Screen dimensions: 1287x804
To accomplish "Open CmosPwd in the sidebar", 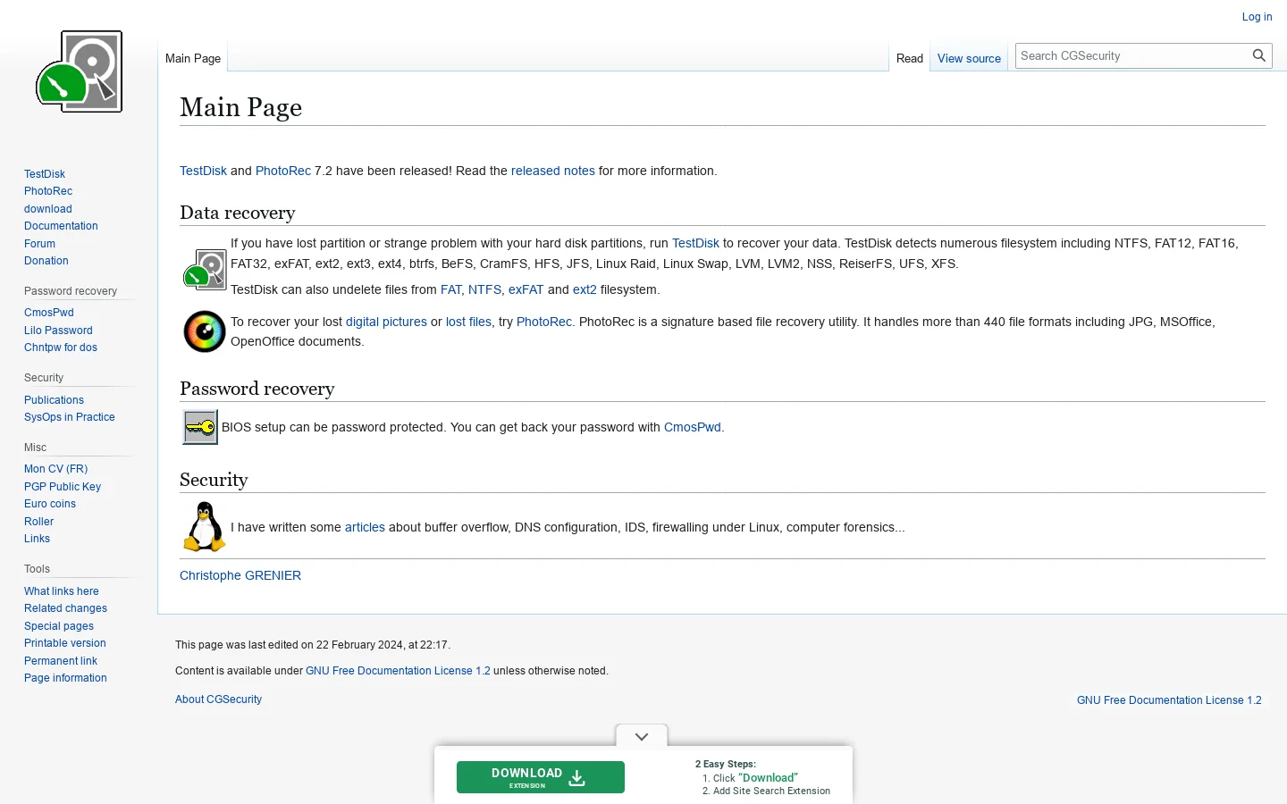I will click(x=49, y=313).
